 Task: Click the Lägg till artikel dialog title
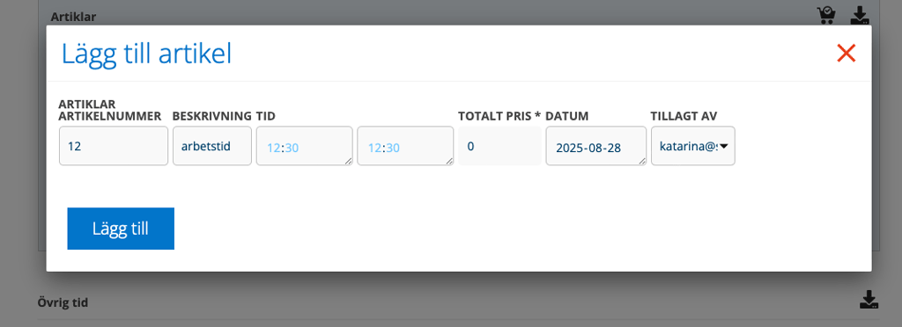(147, 54)
